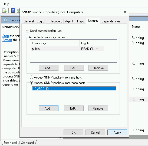Remove the selected host entry
The height and width of the screenshot is (146, 148).
(x=98, y=108)
